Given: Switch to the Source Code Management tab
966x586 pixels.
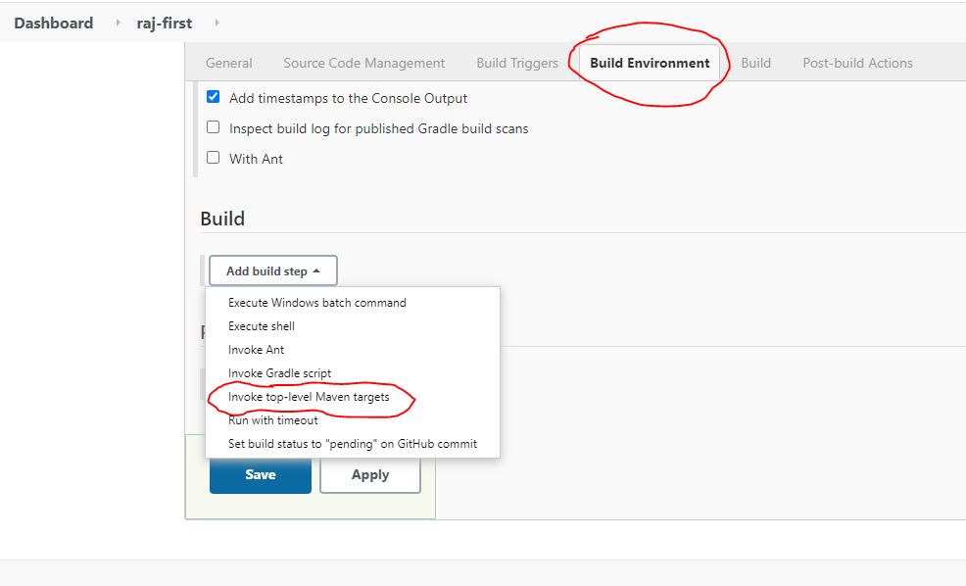Looking at the screenshot, I should click(363, 63).
